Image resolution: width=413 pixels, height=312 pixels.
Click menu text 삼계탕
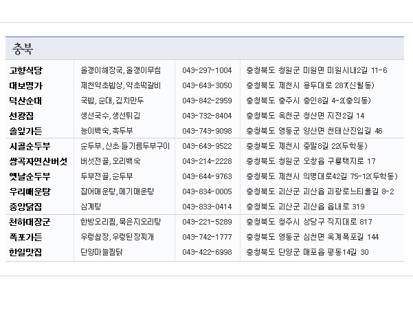tap(91, 207)
